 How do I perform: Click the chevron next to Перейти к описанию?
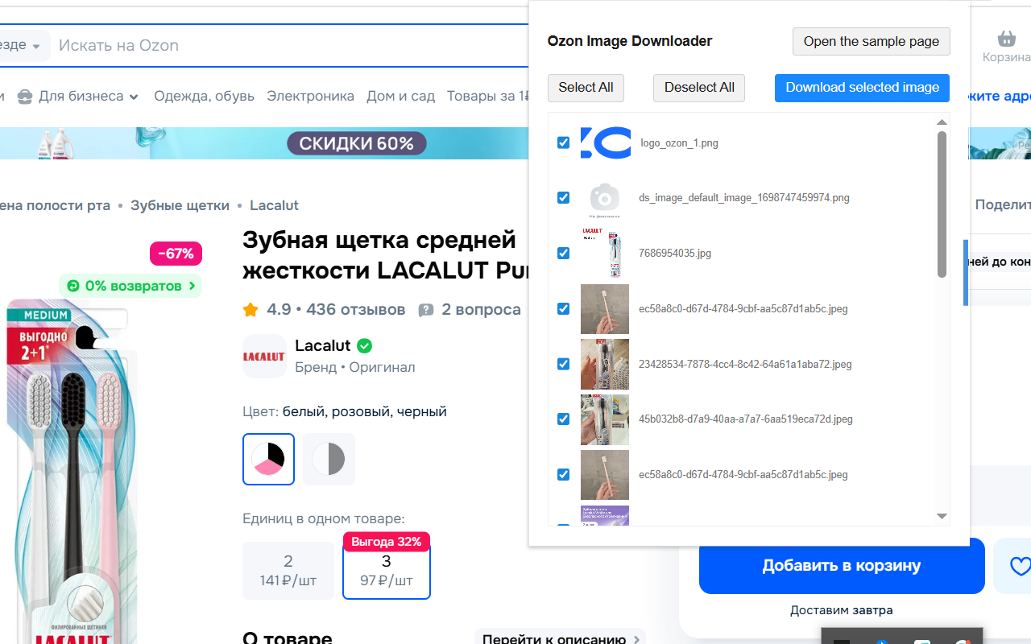636,640
